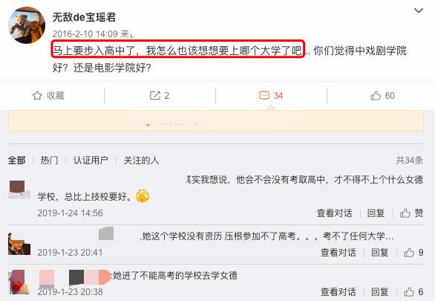Viewport: 435px width, 301px height.
Task: Like the comment with 6 likes
Action: coord(409,292)
